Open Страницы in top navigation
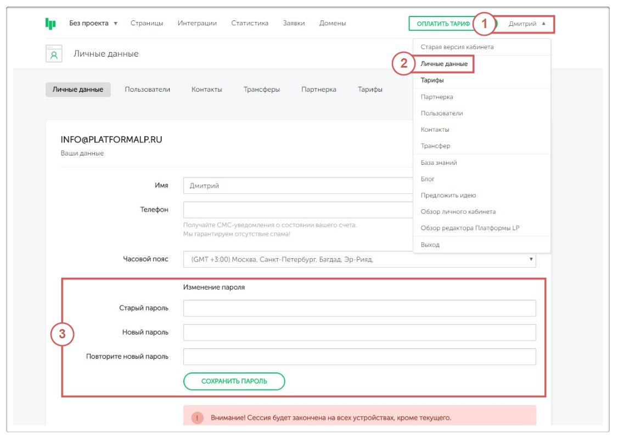The width and height of the screenshot is (618, 440). click(147, 24)
